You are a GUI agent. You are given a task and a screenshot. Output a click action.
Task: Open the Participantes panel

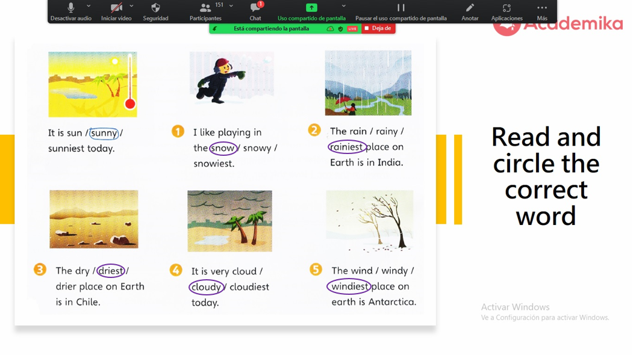tap(205, 11)
